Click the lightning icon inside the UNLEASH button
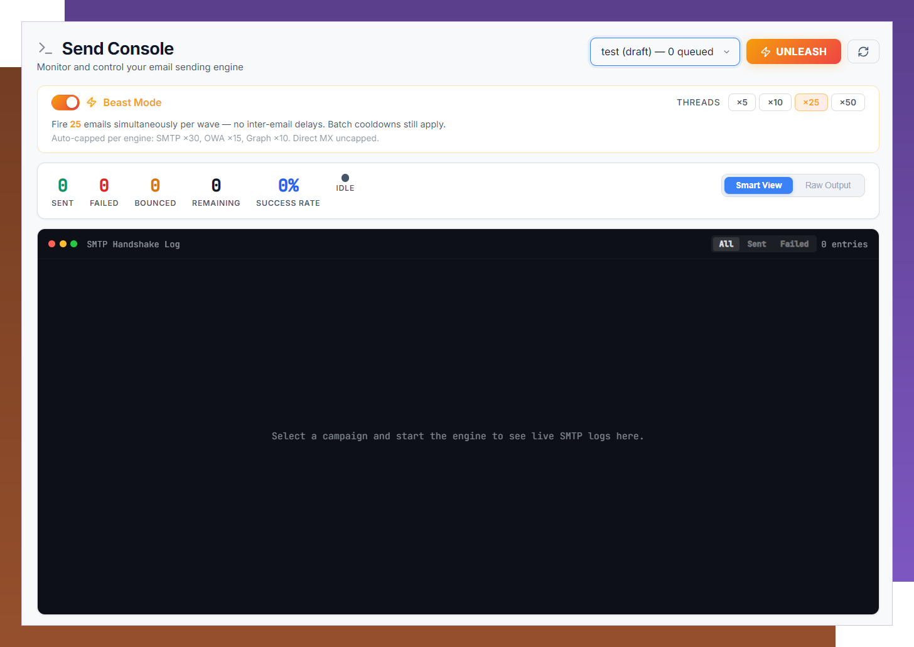Image resolution: width=914 pixels, height=647 pixels. tap(765, 51)
